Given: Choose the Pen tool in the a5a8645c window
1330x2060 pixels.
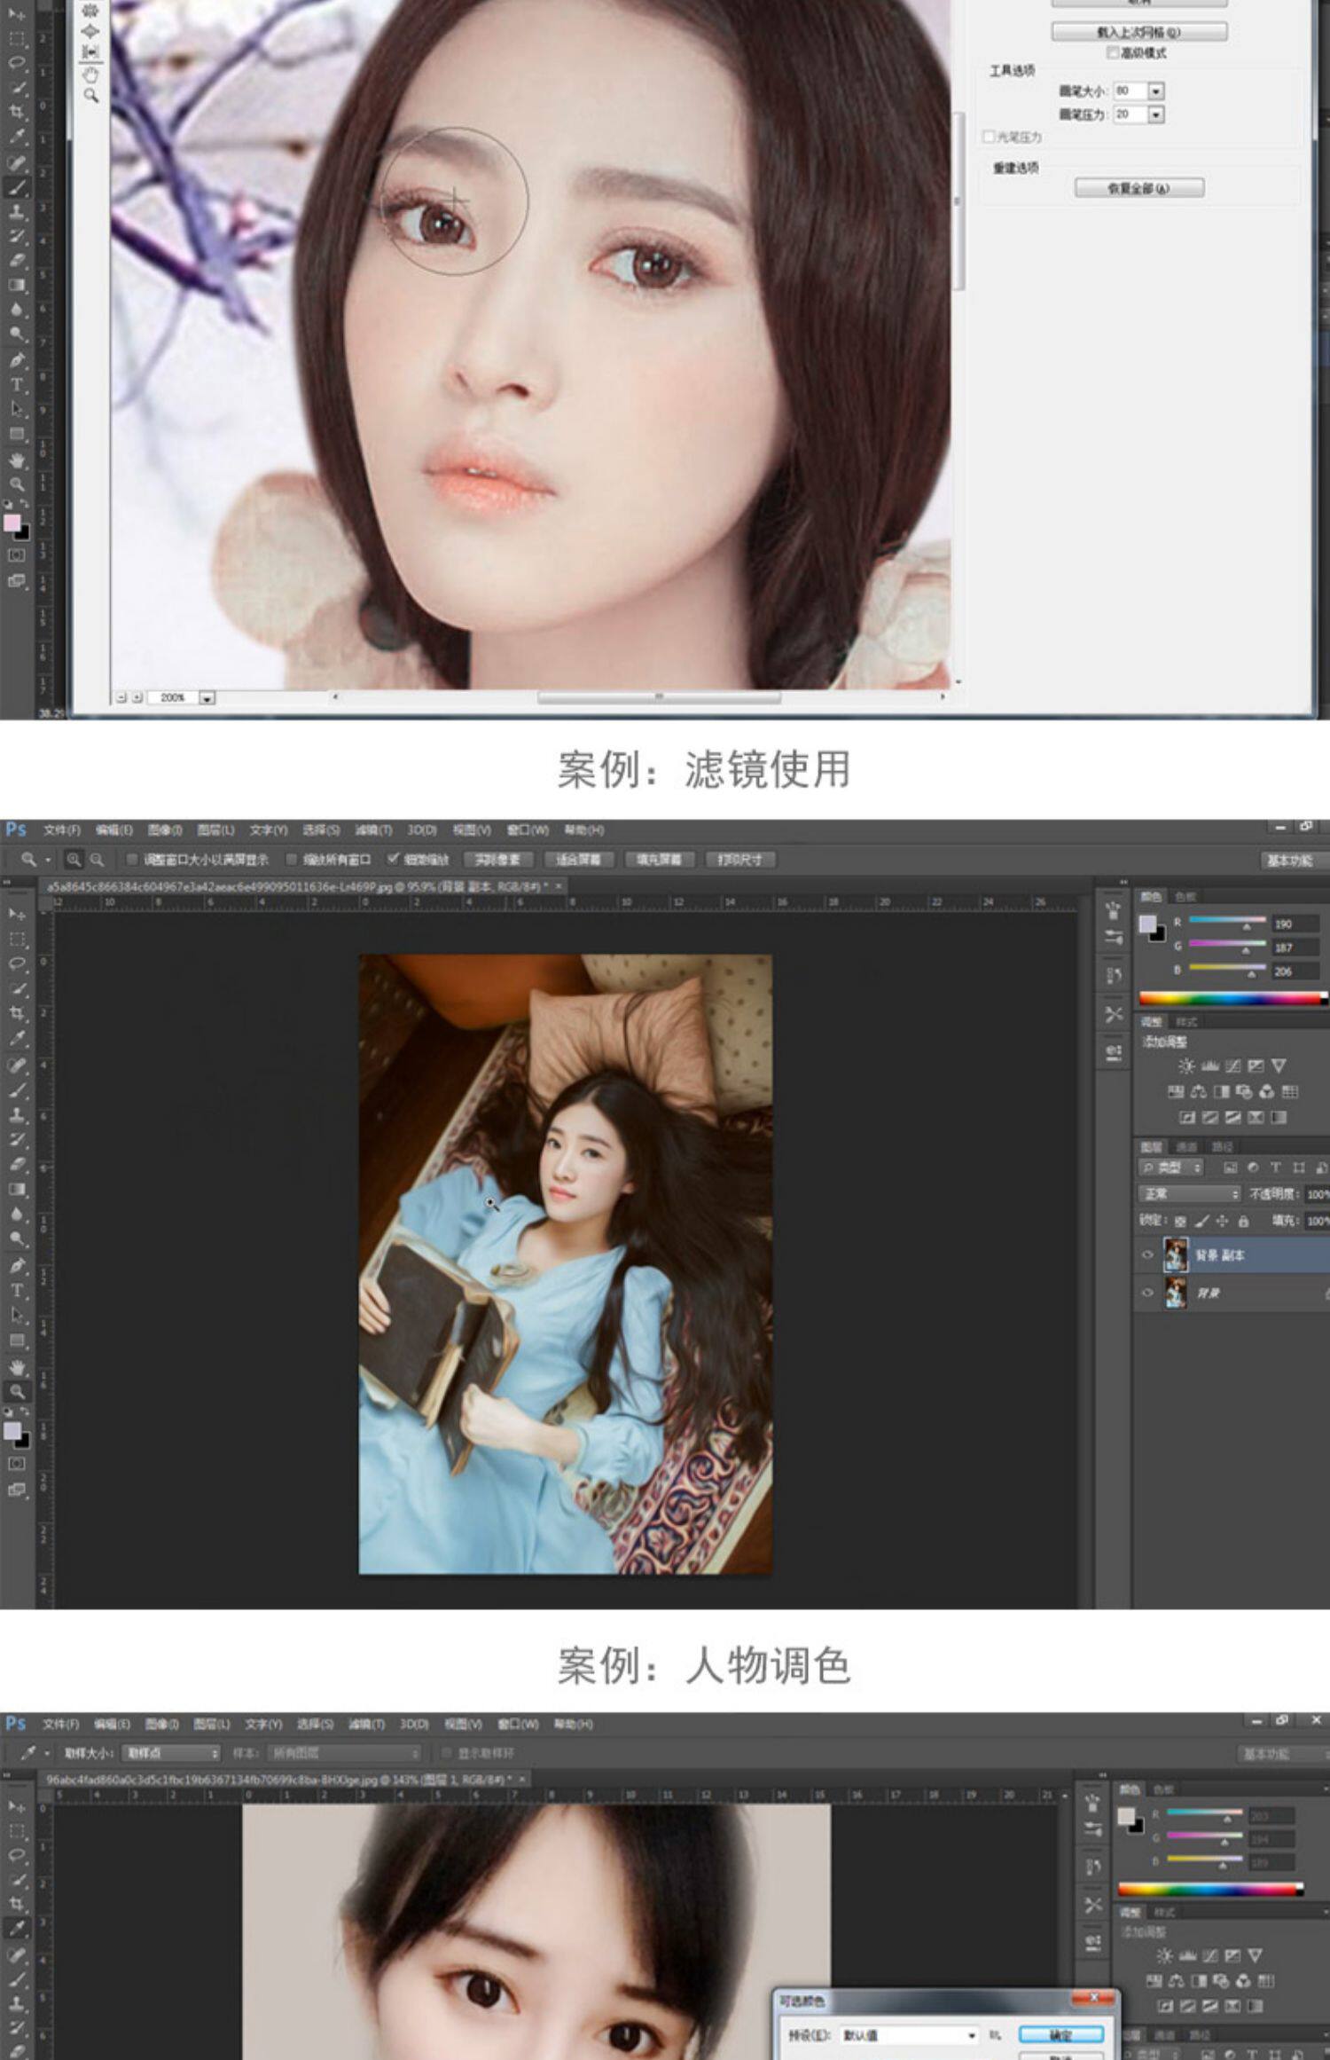Looking at the screenshot, I should point(17,1265).
